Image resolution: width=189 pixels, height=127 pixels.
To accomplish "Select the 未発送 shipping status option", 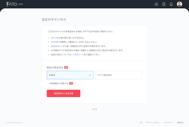I will [x=70, y=75].
